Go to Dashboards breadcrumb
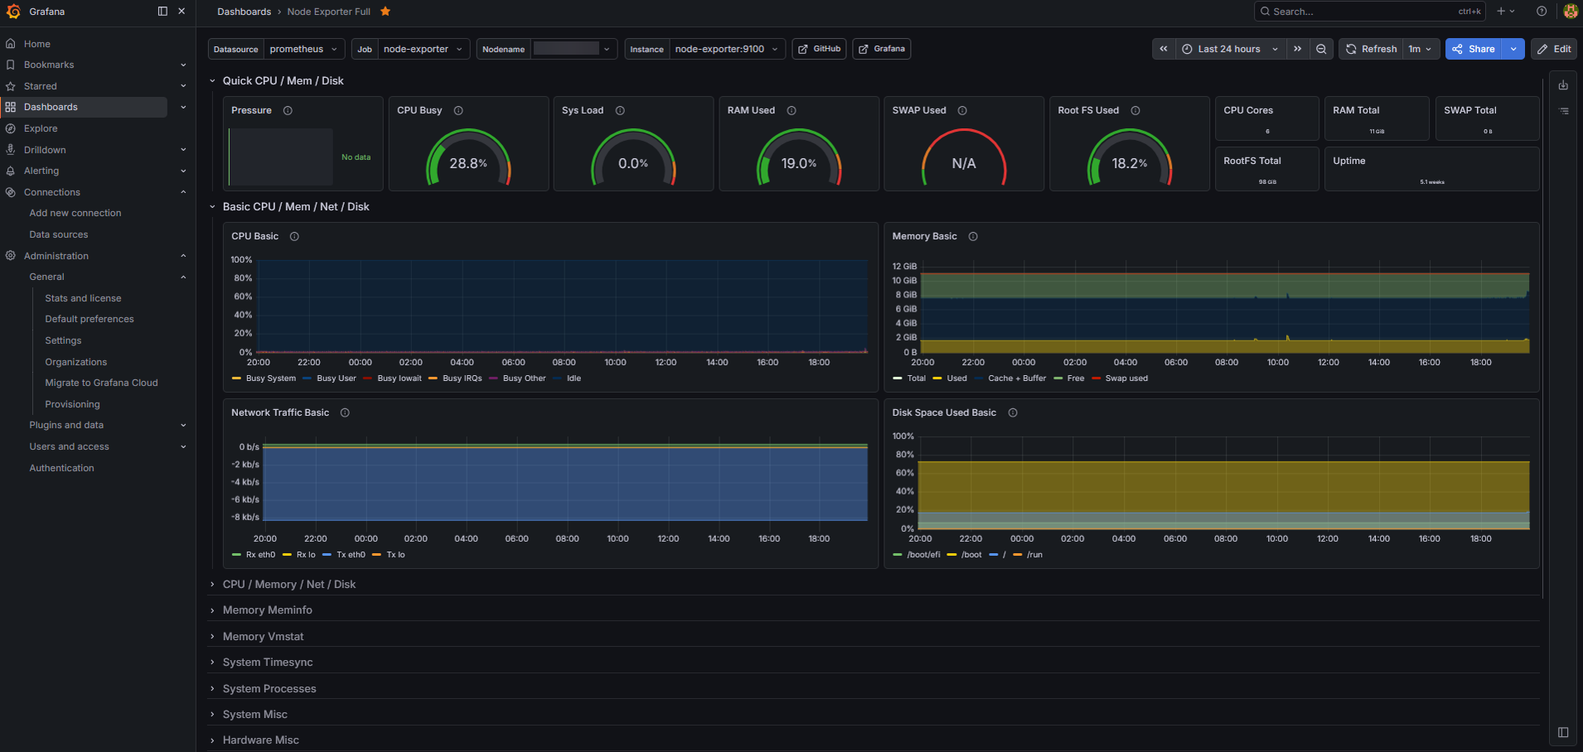Viewport: 1583px width, 752px height. [x=244, y=12]
